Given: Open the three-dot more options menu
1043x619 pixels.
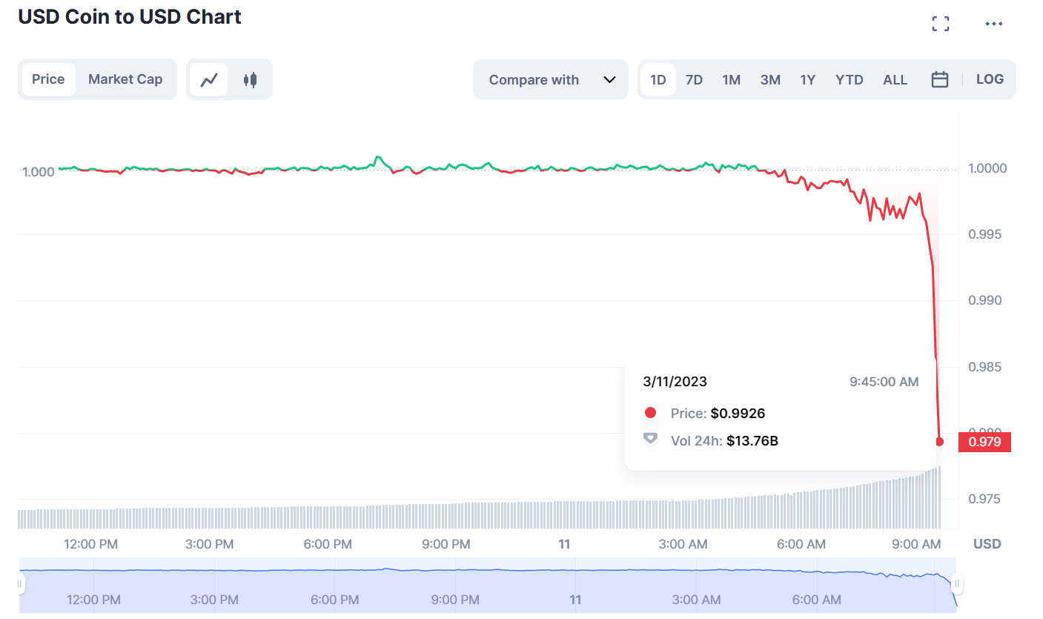Looking at the screenshot, I should pos(993,24).
